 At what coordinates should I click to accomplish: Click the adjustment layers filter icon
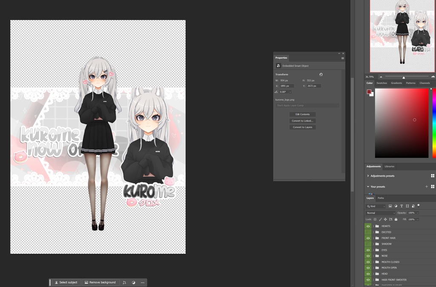(396, 206)
